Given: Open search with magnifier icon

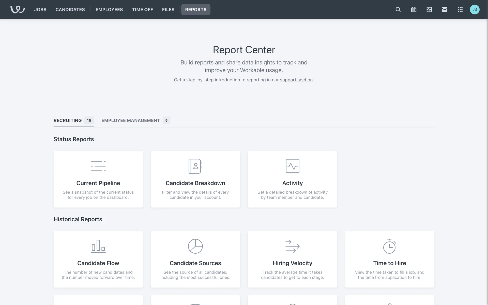Looking at the screenshot, I should (398, 9).
